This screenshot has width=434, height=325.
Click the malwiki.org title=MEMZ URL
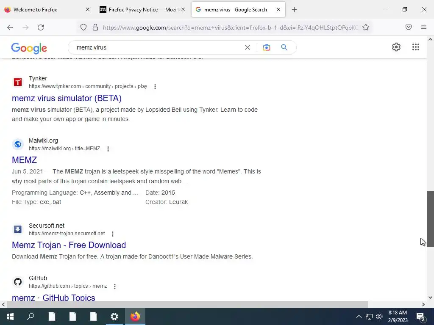(x=64, y=149)
